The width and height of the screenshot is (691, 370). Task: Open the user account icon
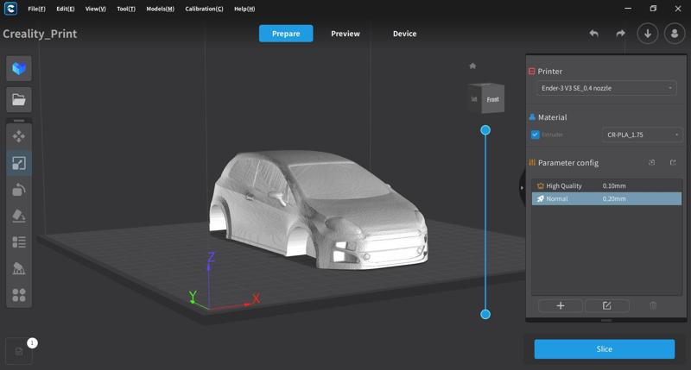[674, 34]
